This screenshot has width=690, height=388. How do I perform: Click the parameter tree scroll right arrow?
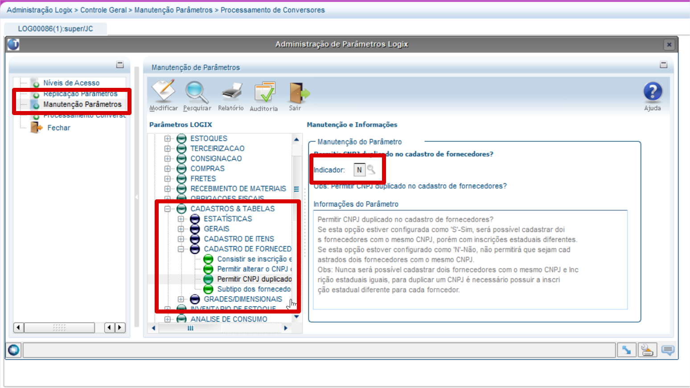286,328
